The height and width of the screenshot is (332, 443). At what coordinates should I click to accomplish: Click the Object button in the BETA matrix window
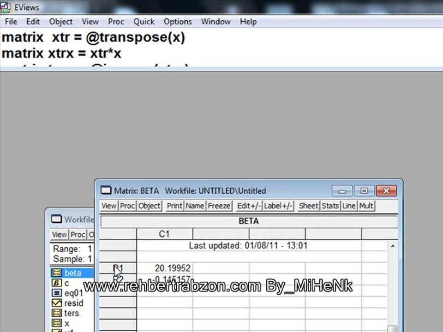(x=149, y=206)
